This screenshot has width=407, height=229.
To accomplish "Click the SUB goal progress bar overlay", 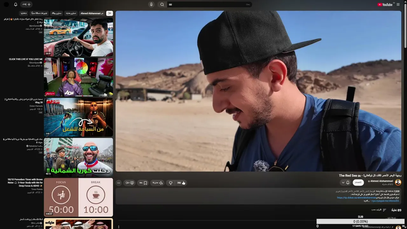I will point(360,221).
